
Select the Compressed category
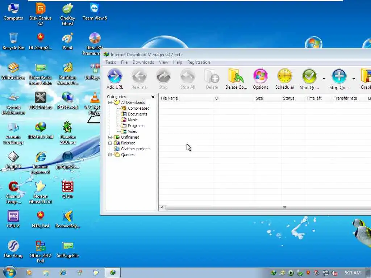click(x=136, y=108)
